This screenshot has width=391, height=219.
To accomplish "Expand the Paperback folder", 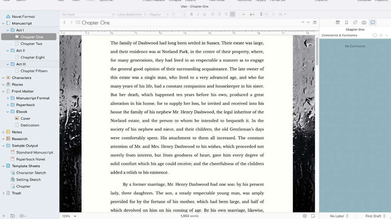I will click(x=8, y=105).
